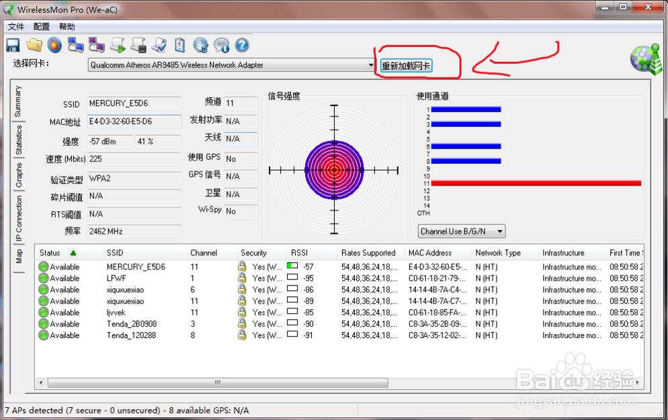
Task: Click the crossed-out computers toolbar icon
Action: click(x=96, y=45)
